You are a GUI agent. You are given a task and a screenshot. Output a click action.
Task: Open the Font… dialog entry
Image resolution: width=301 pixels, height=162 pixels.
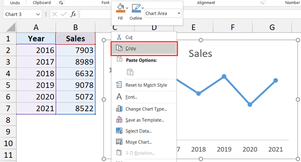[144, 97]
